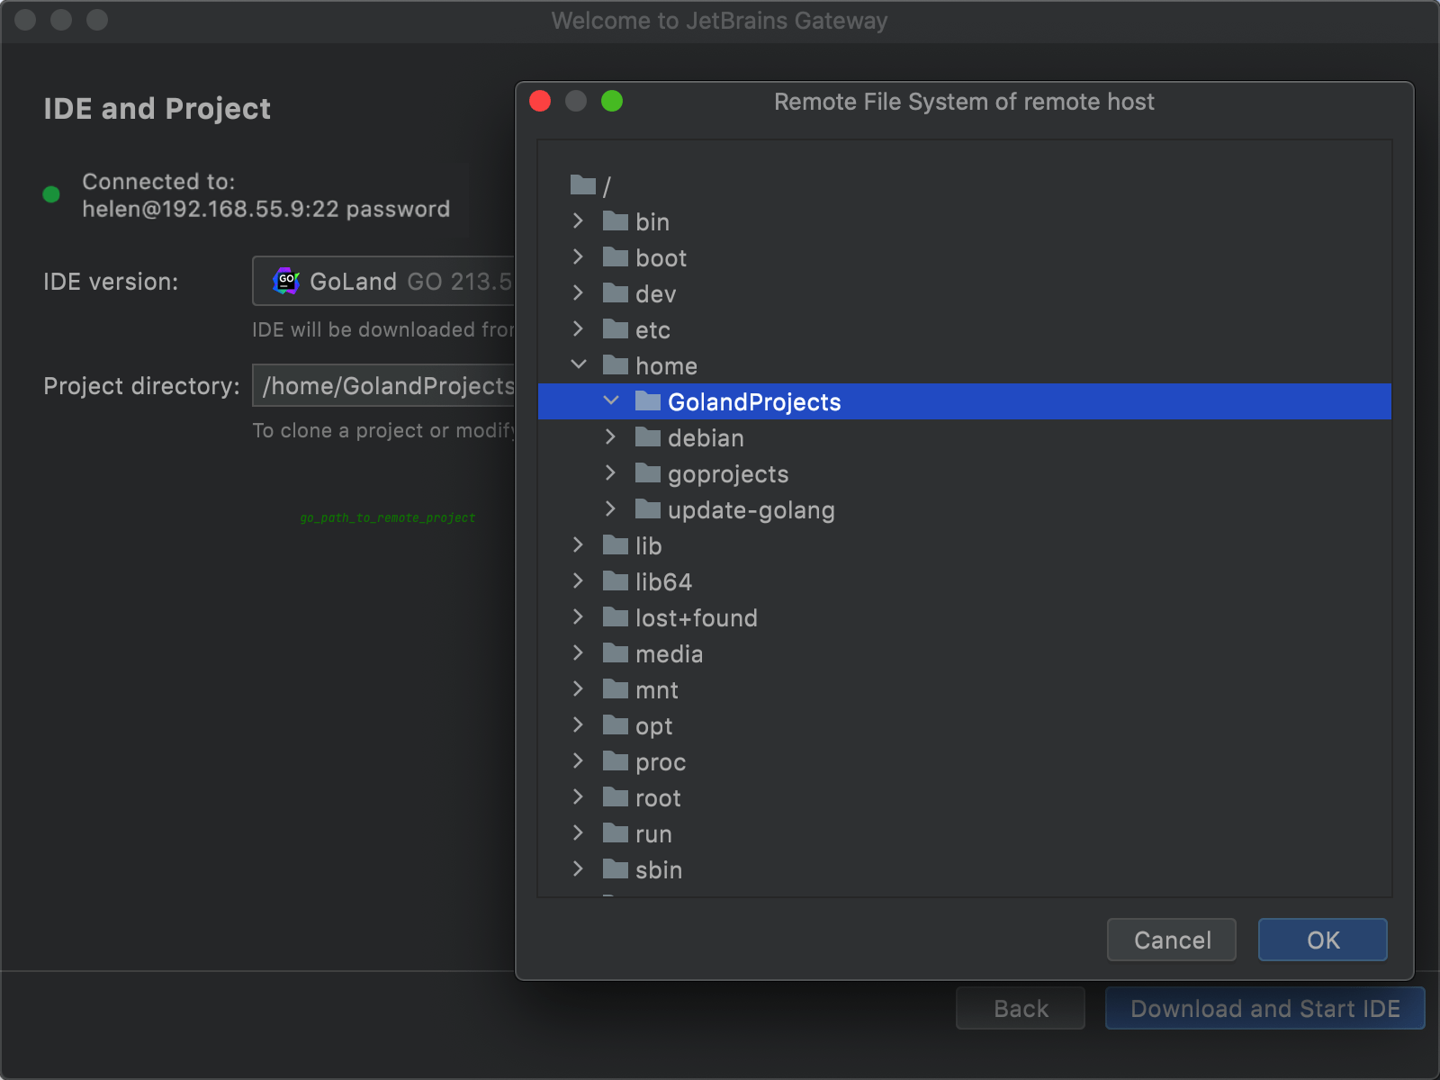Click Download and Start IDE
Image resolution: width=1440 pixels, height=1080 pixels.
[x=1264, y=1008]
